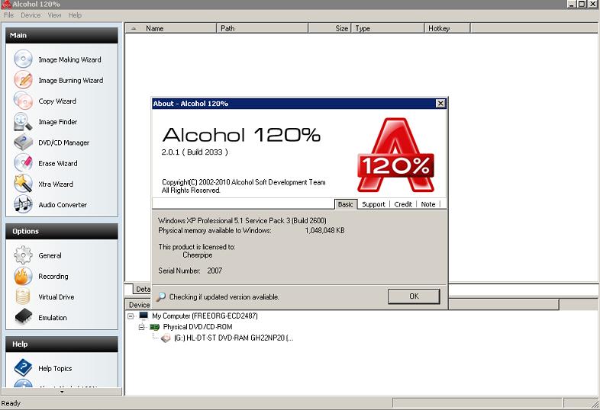Click Windows XP Professional 5.1 system line

point(242,220)
